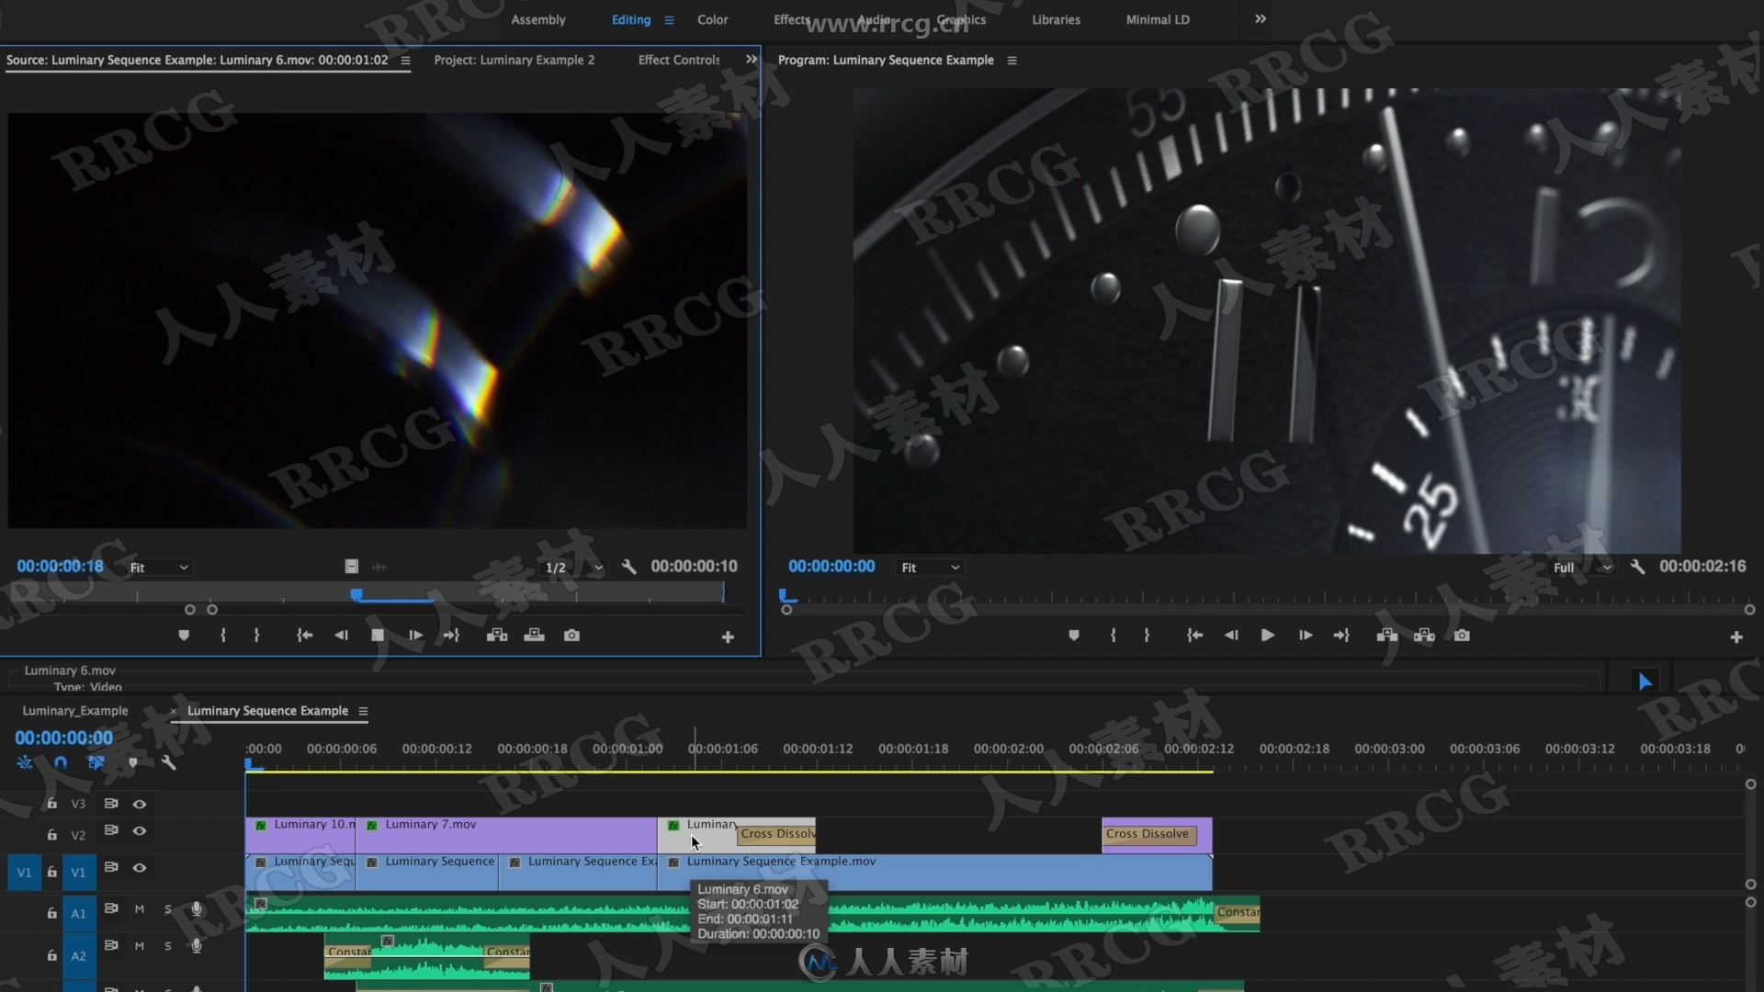Expand hidden source panel tabs chevron
The width and height of the screenshot is (1764, 992).
[752, 60]
